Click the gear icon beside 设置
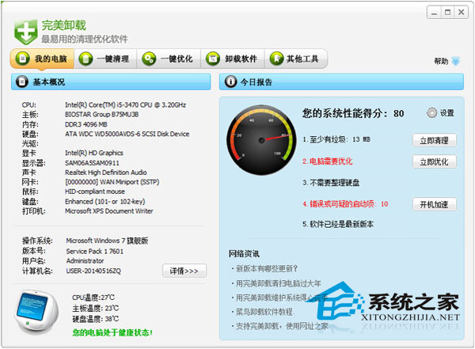This screenshot has height=349, width=475. 431,112
